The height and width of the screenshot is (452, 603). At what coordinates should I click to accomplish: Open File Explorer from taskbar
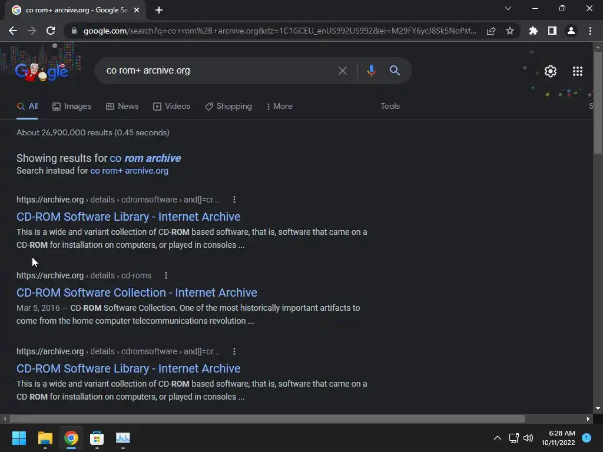coord(45,438)
